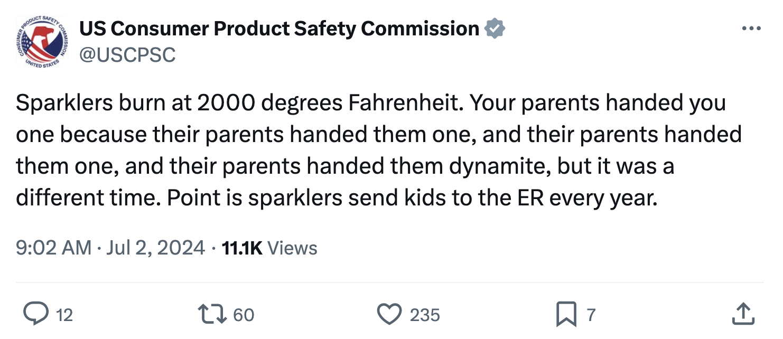Open the share tweet icon
The width and height of the screenshot is (783, 339).
pos(742,315)
